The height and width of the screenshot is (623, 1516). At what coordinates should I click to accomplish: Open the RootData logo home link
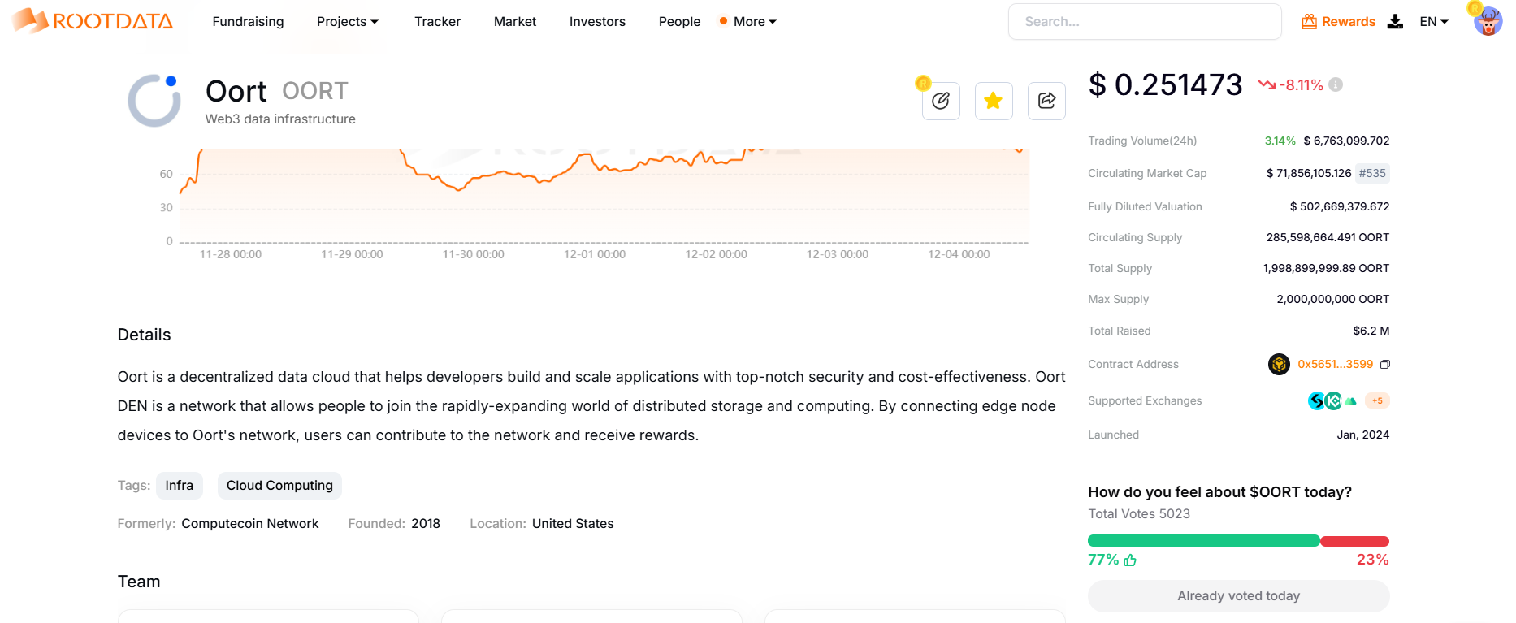(93, 21)
